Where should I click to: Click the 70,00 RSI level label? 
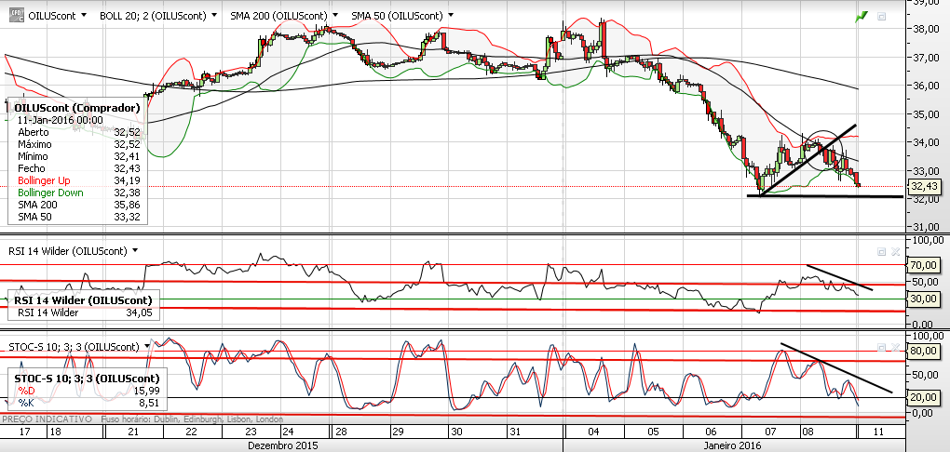[923, 265]
